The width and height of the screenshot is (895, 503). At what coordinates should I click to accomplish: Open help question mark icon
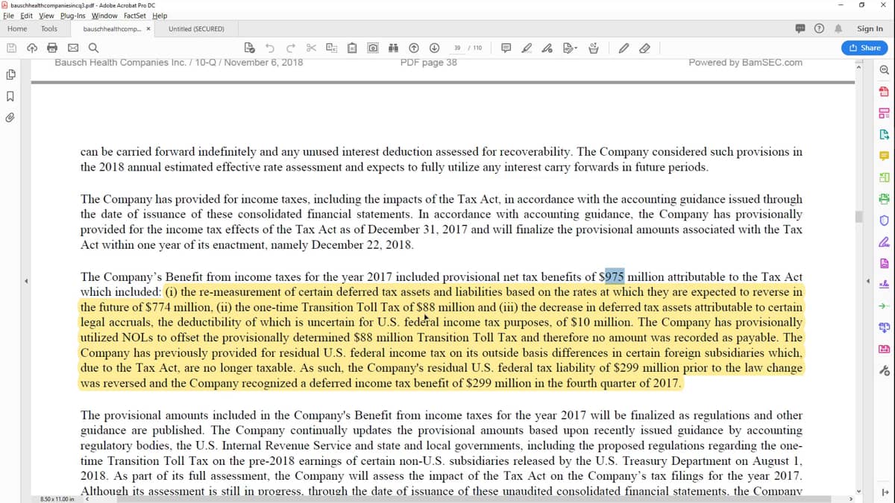pyautogui.click(x=820, y=28)
